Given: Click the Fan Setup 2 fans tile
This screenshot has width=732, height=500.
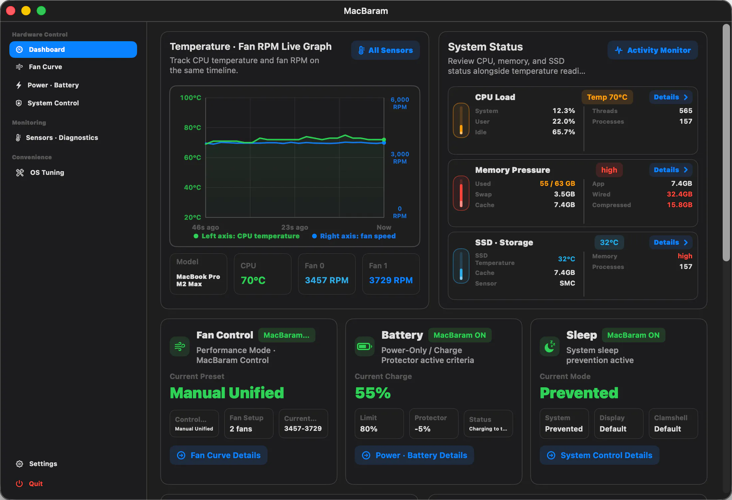Looking at the screenshot, I should [x=249, y=423].
